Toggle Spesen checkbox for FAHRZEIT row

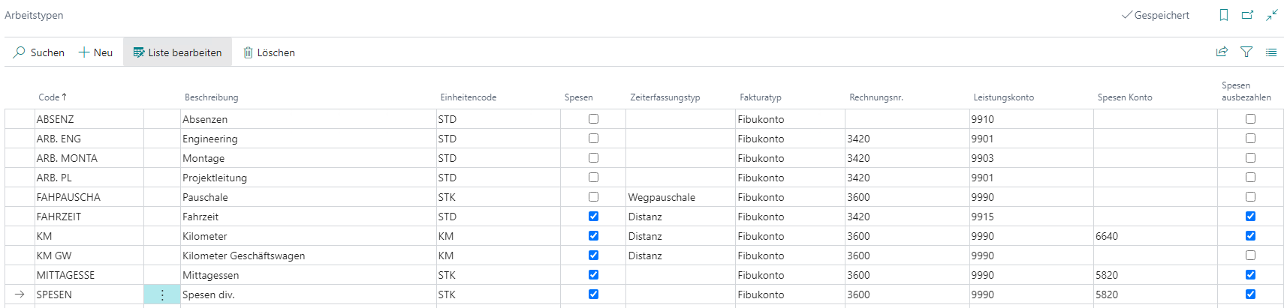point(593,217)
